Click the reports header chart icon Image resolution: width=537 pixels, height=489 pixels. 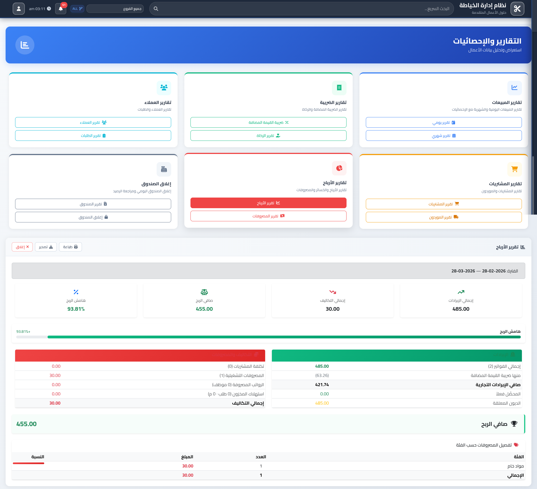click(25, 45)
